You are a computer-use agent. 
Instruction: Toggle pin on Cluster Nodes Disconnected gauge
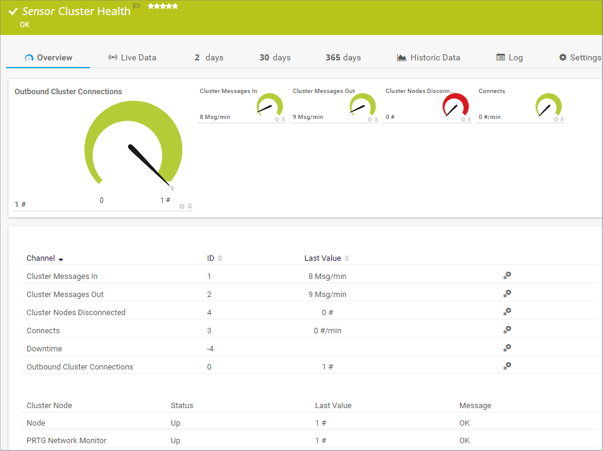click(x=469, y=120)
